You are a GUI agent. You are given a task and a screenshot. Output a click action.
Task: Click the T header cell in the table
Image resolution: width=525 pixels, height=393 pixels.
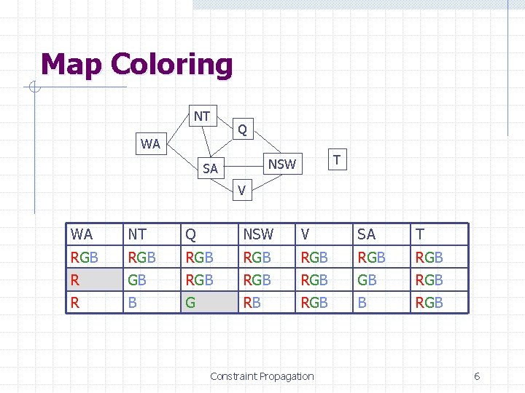click(x=439, y=234)
